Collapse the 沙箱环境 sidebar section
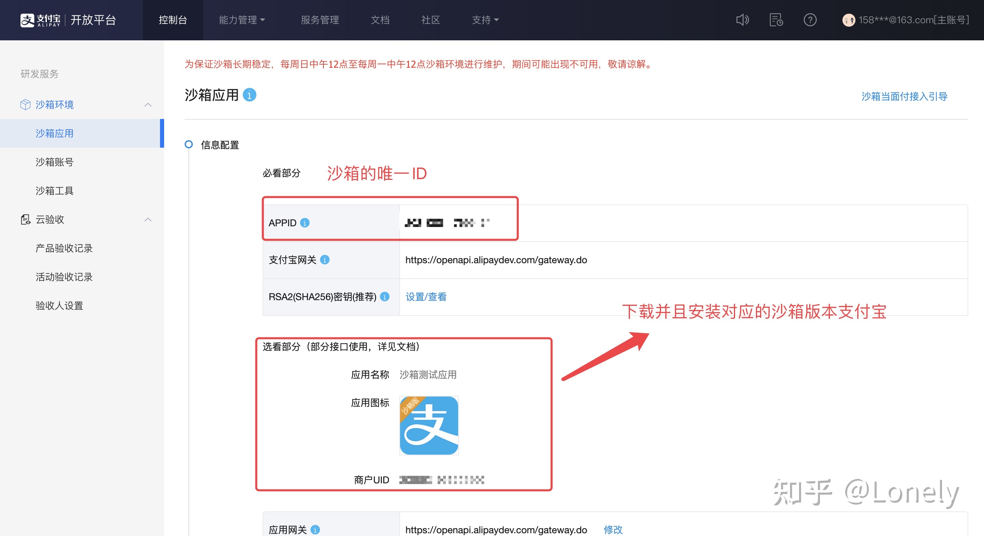Viewport: 984px width, 536px height. (148, 105)
